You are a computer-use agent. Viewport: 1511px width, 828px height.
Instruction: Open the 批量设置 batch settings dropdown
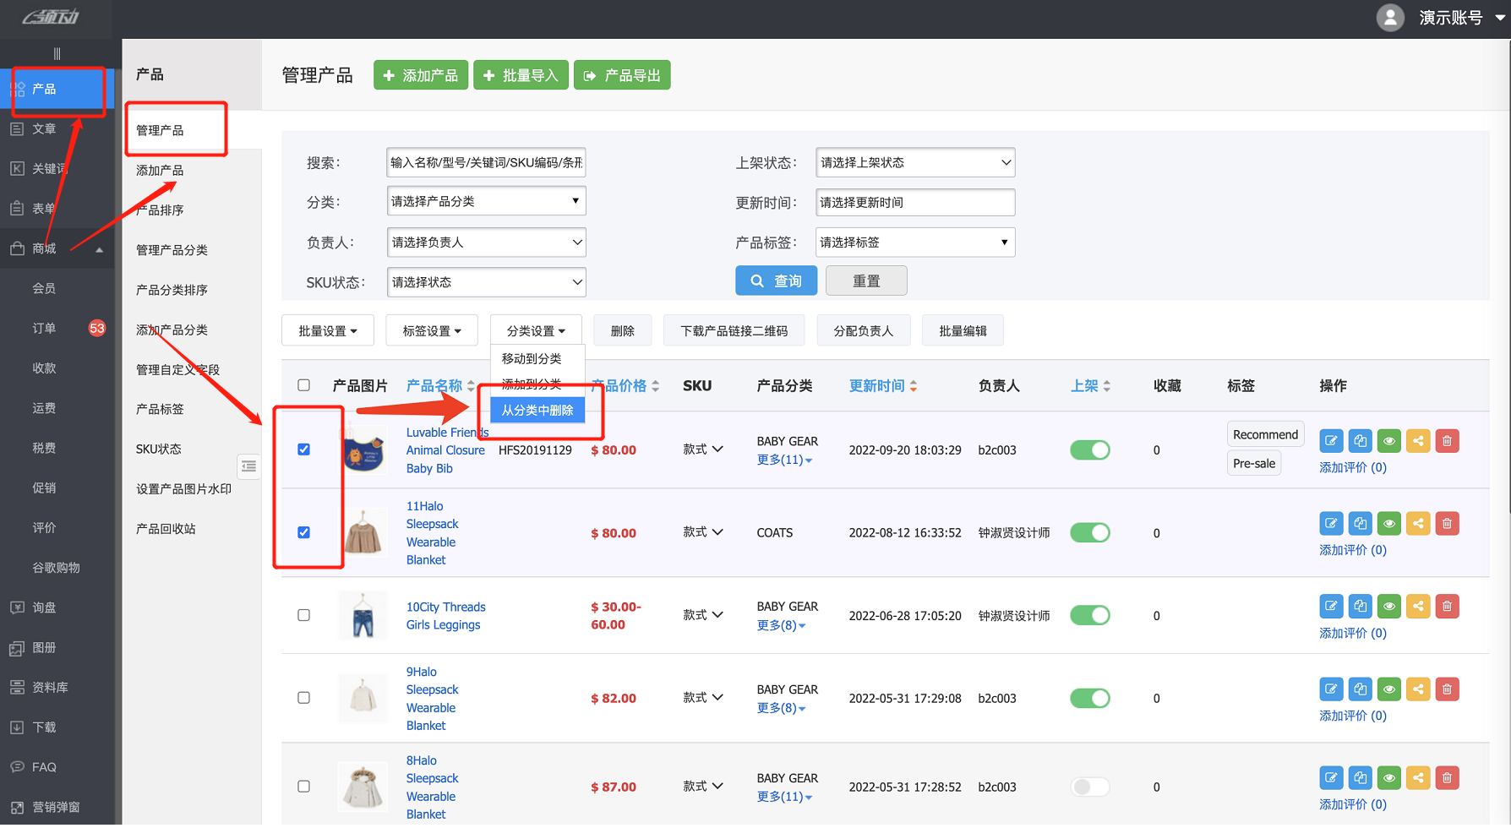327,331
